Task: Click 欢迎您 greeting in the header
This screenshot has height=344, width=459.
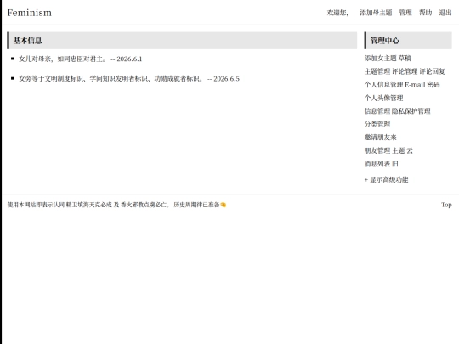Action: click(337, 13)
